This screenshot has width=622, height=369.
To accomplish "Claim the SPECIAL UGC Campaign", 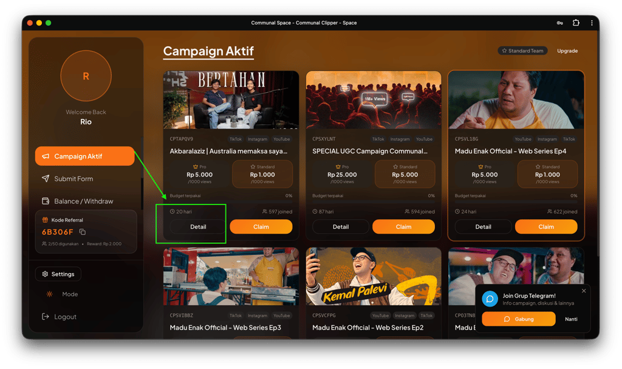I will (x=403, y=227).
